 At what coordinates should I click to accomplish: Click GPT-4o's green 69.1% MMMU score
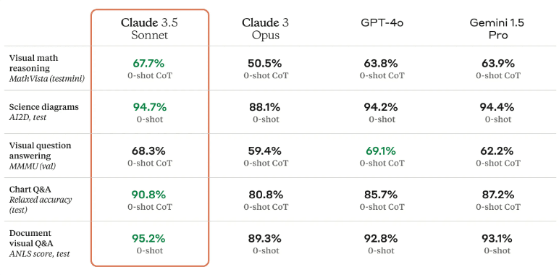[381, 151]
